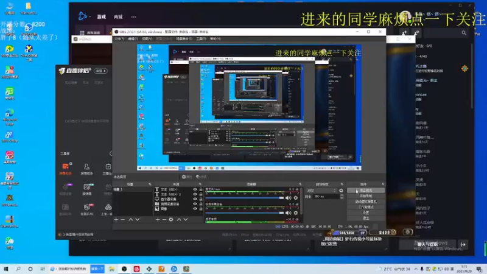Open the room manager tool in the companion app
Screen dimensions: 487x274
(x=86, y=169)
